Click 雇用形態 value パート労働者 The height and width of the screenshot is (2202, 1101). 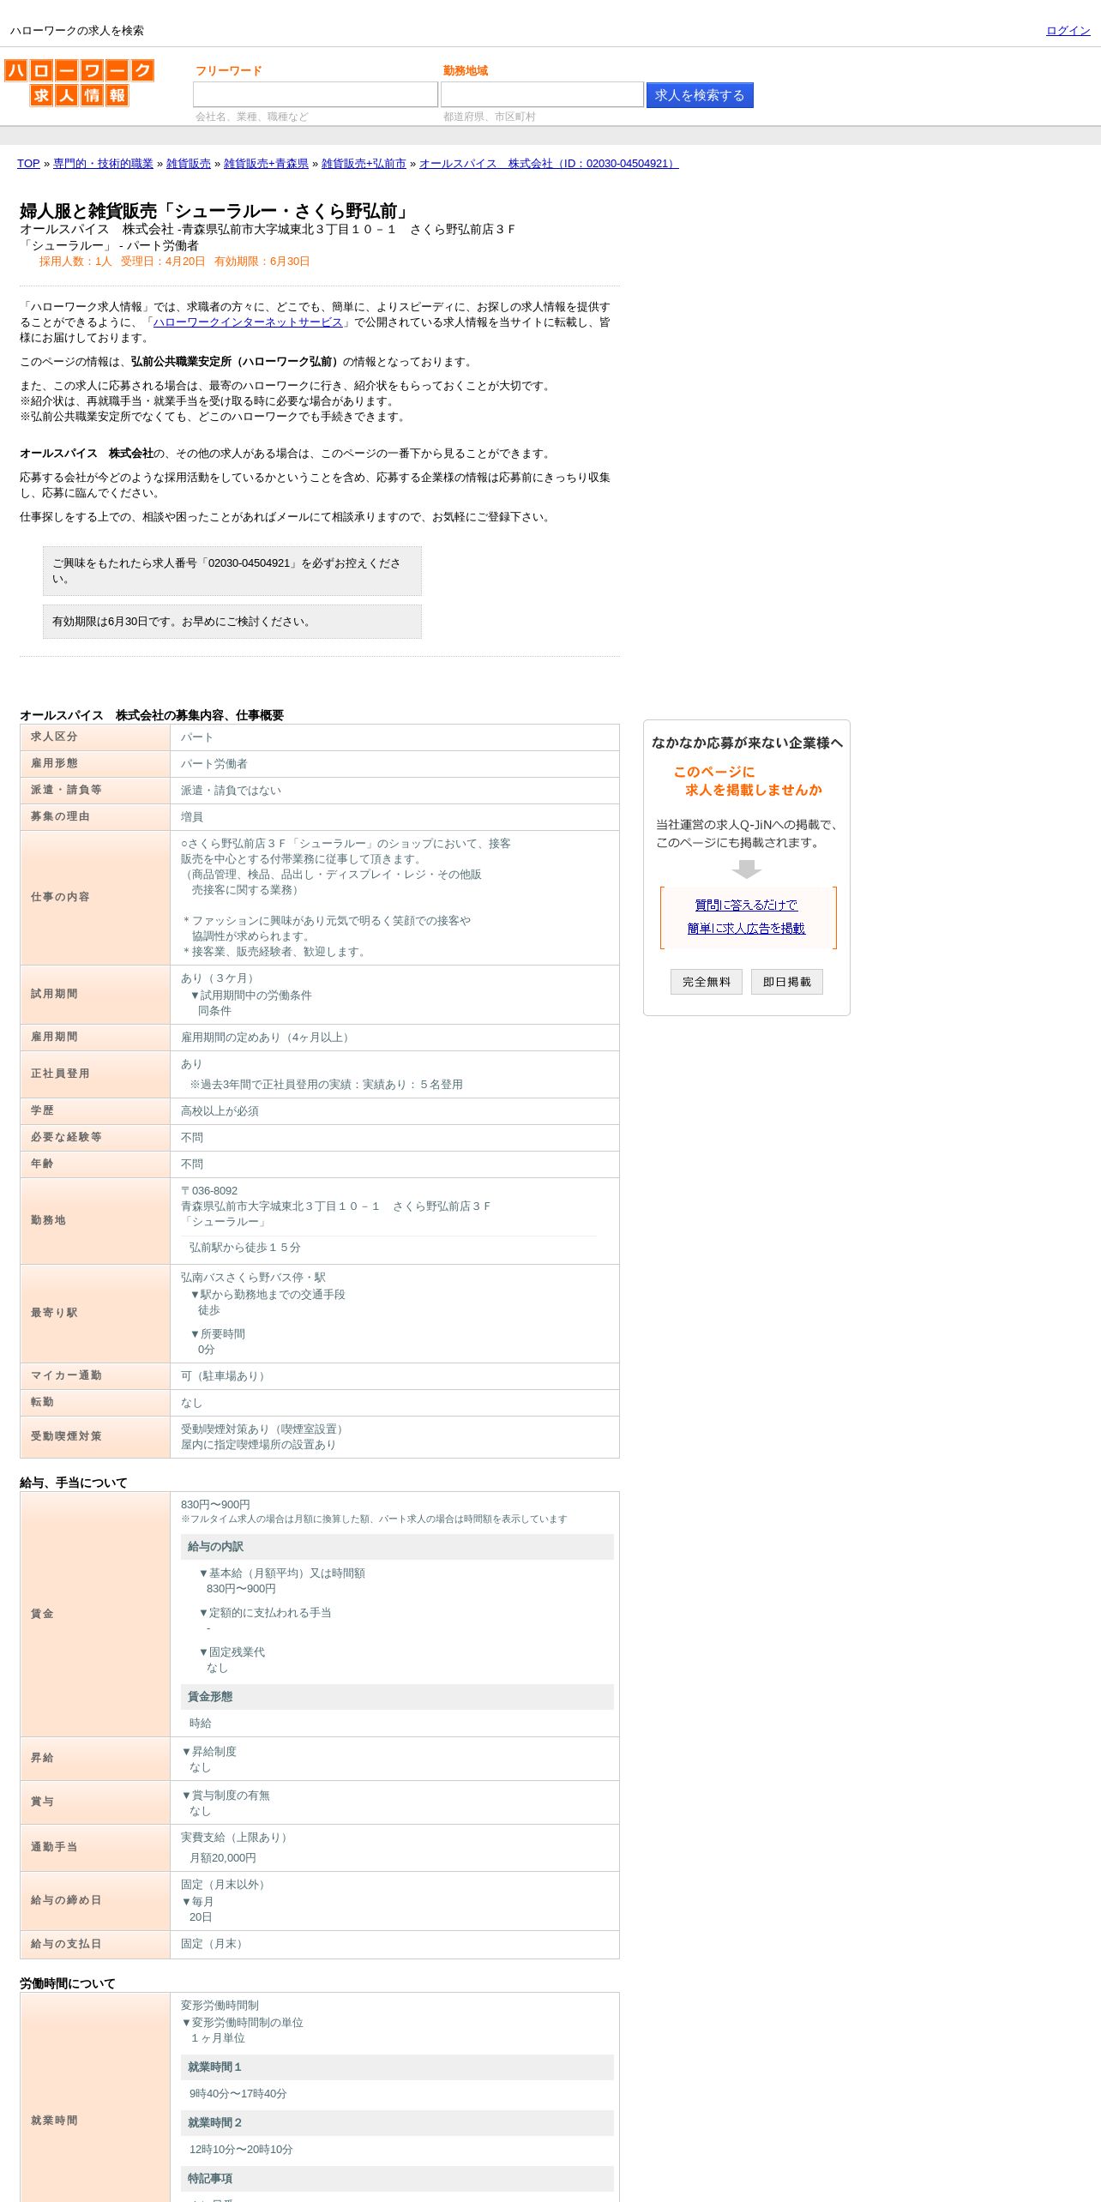(x=214, y=764)
